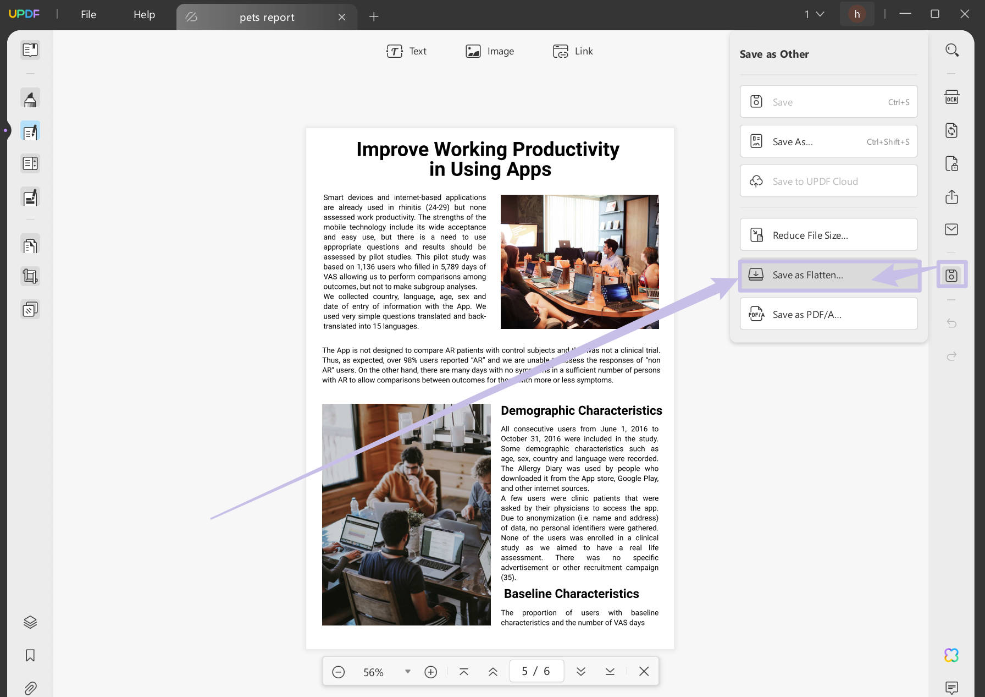This screenshot has width=985, height=697.
Task: Toggle the Save as Other icon
Action: 952,275
